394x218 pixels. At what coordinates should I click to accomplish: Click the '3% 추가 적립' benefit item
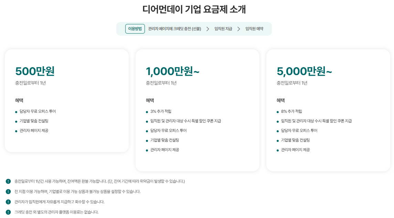click(x=161, y=111)
